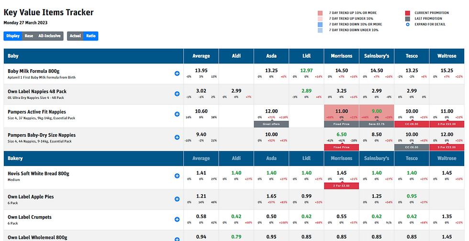Click the Last Promotion grey legend swatch
The width and height of the screenshot is (469, 241).
tap(407, 19)
